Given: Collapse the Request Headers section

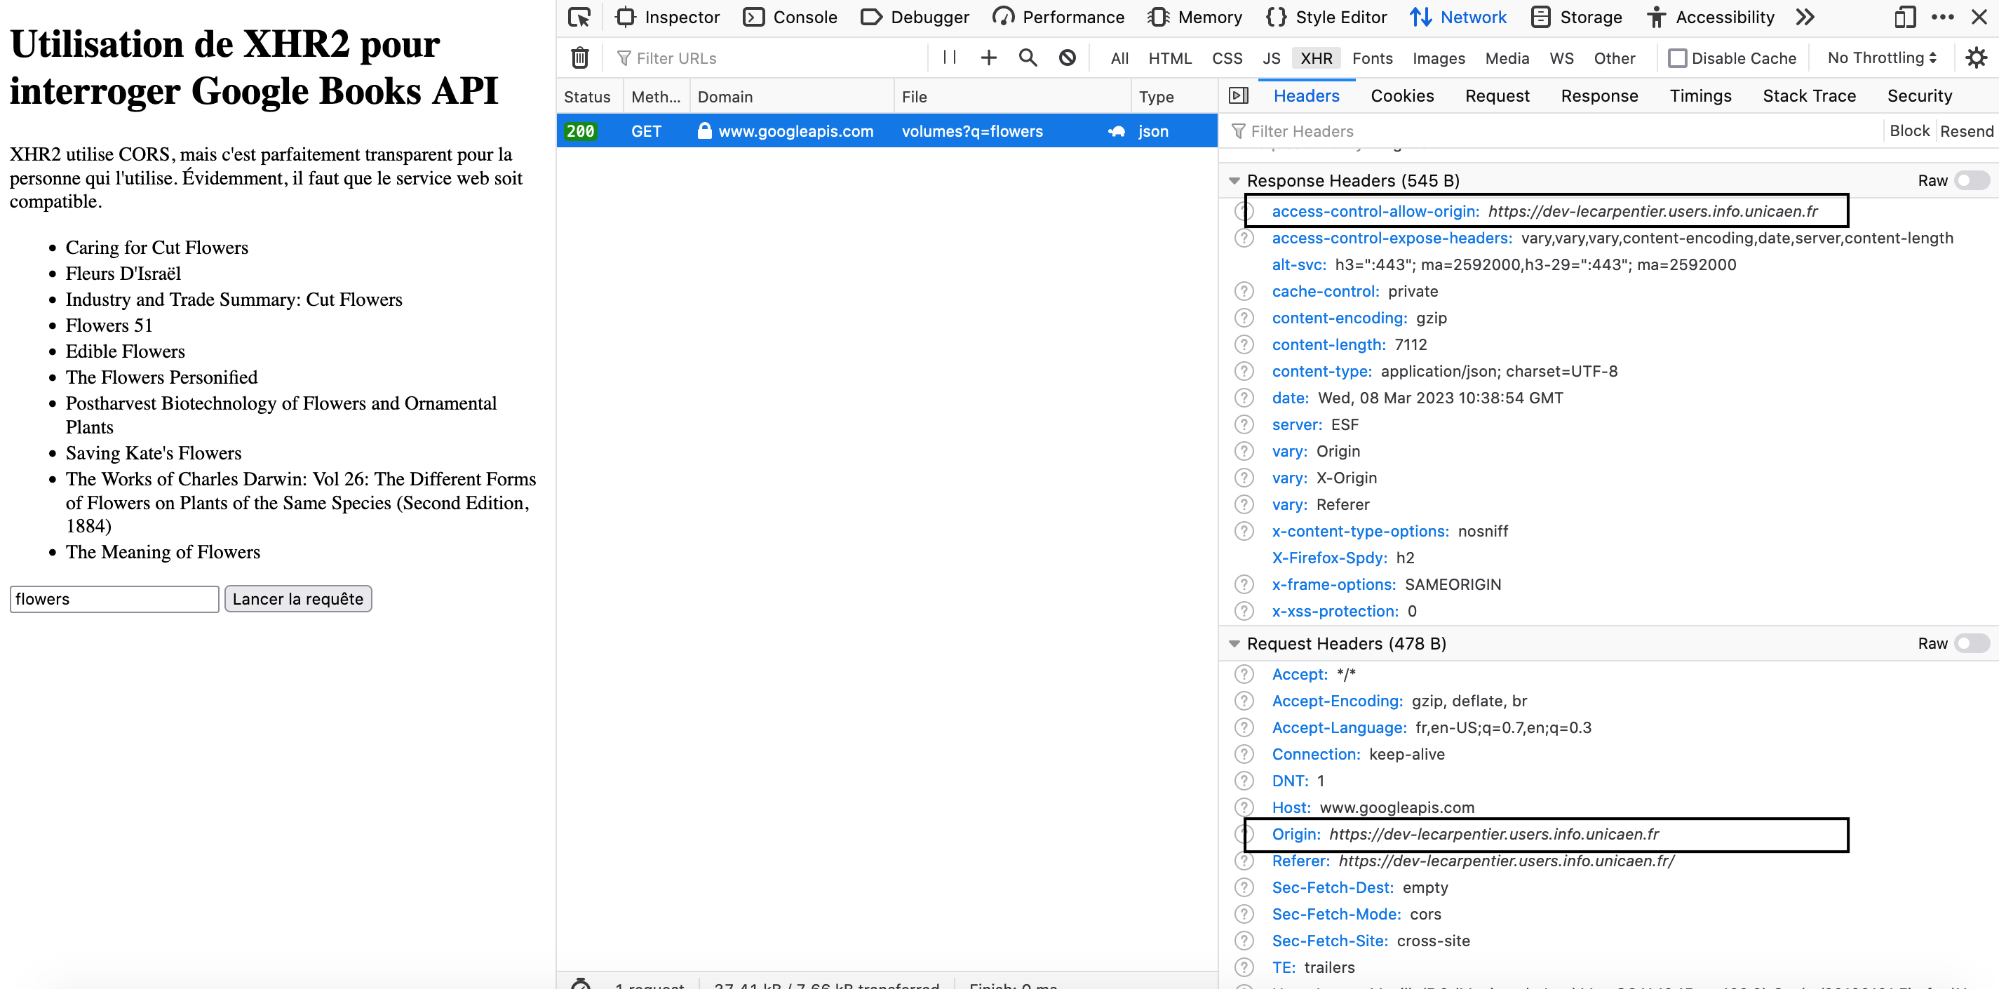Looking at the screenshot, I should coord(1234,643).
